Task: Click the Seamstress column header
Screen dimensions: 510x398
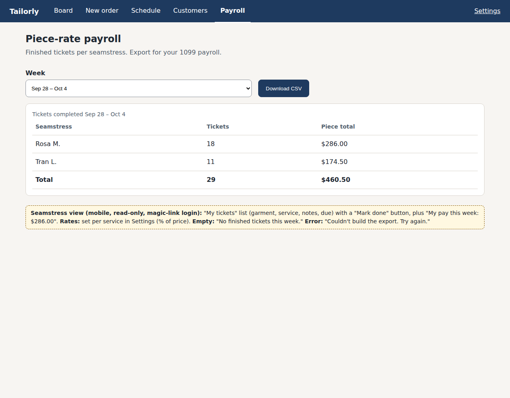Action: (54, 127)
